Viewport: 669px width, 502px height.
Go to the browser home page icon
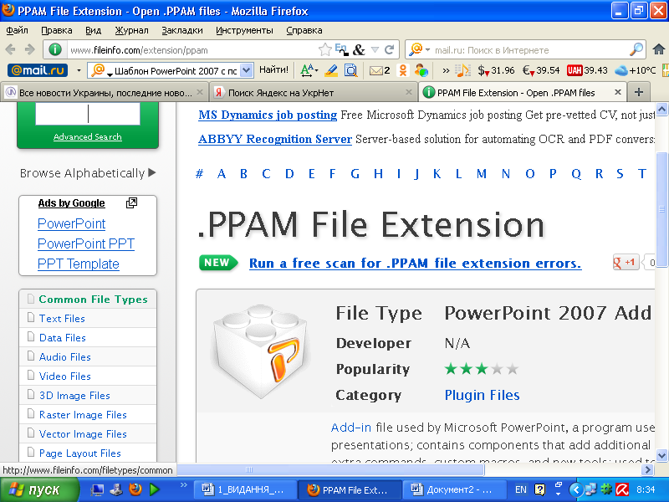pos(659,50)
